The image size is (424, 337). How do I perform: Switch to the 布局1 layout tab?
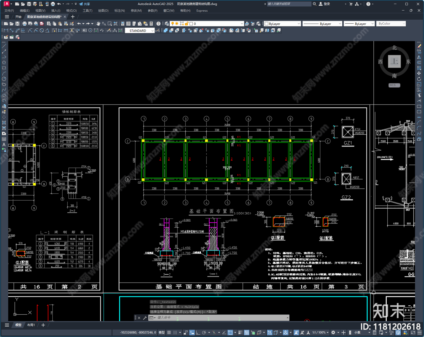[x=31, y=325]
